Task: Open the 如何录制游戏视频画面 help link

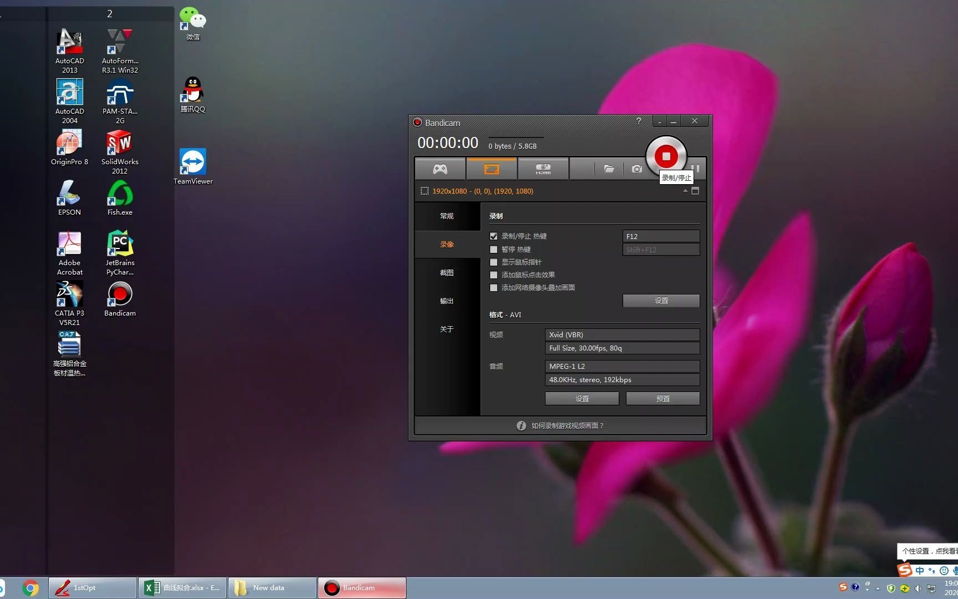Action: (567, 425)
